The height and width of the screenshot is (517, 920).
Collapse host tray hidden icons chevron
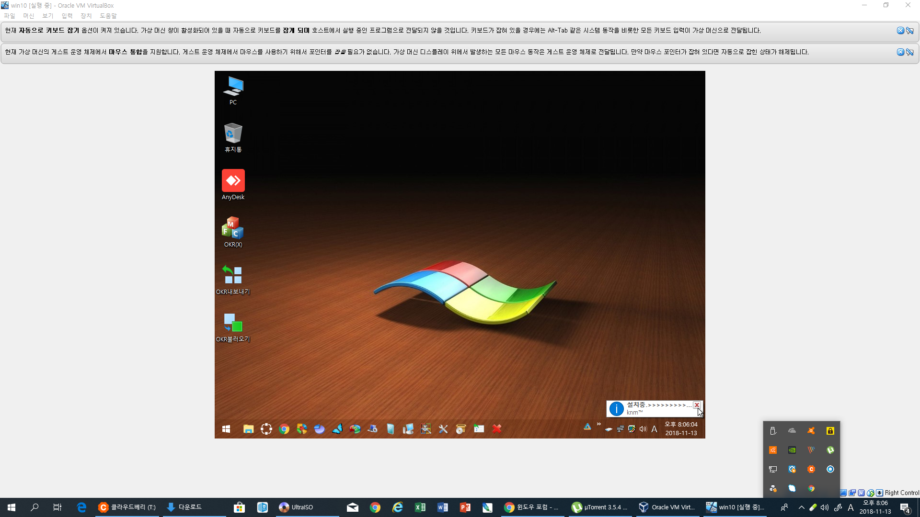point(801,507)
